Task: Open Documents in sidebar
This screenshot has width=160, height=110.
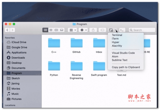Action: tap(22, 68)
